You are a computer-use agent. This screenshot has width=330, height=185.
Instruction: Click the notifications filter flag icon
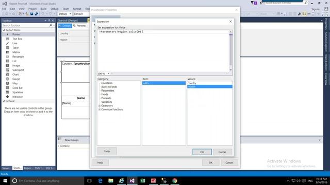pos(254,3)
